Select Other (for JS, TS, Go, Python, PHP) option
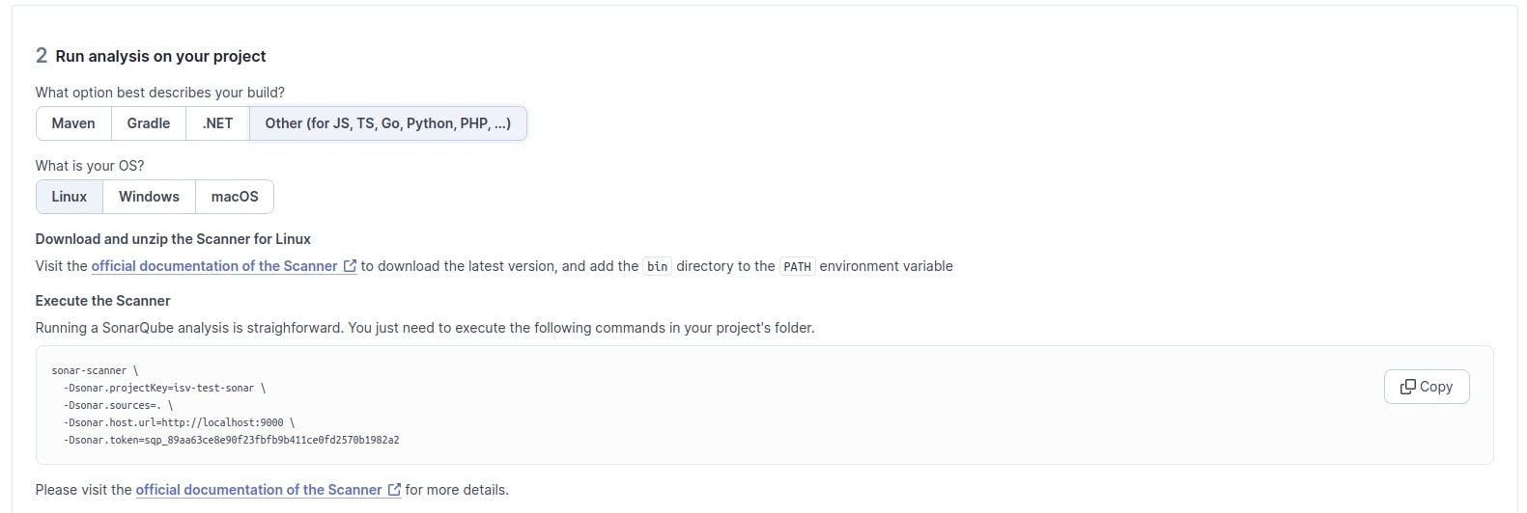This screenshot has width=1527, height=513. [x=388, y=123]
